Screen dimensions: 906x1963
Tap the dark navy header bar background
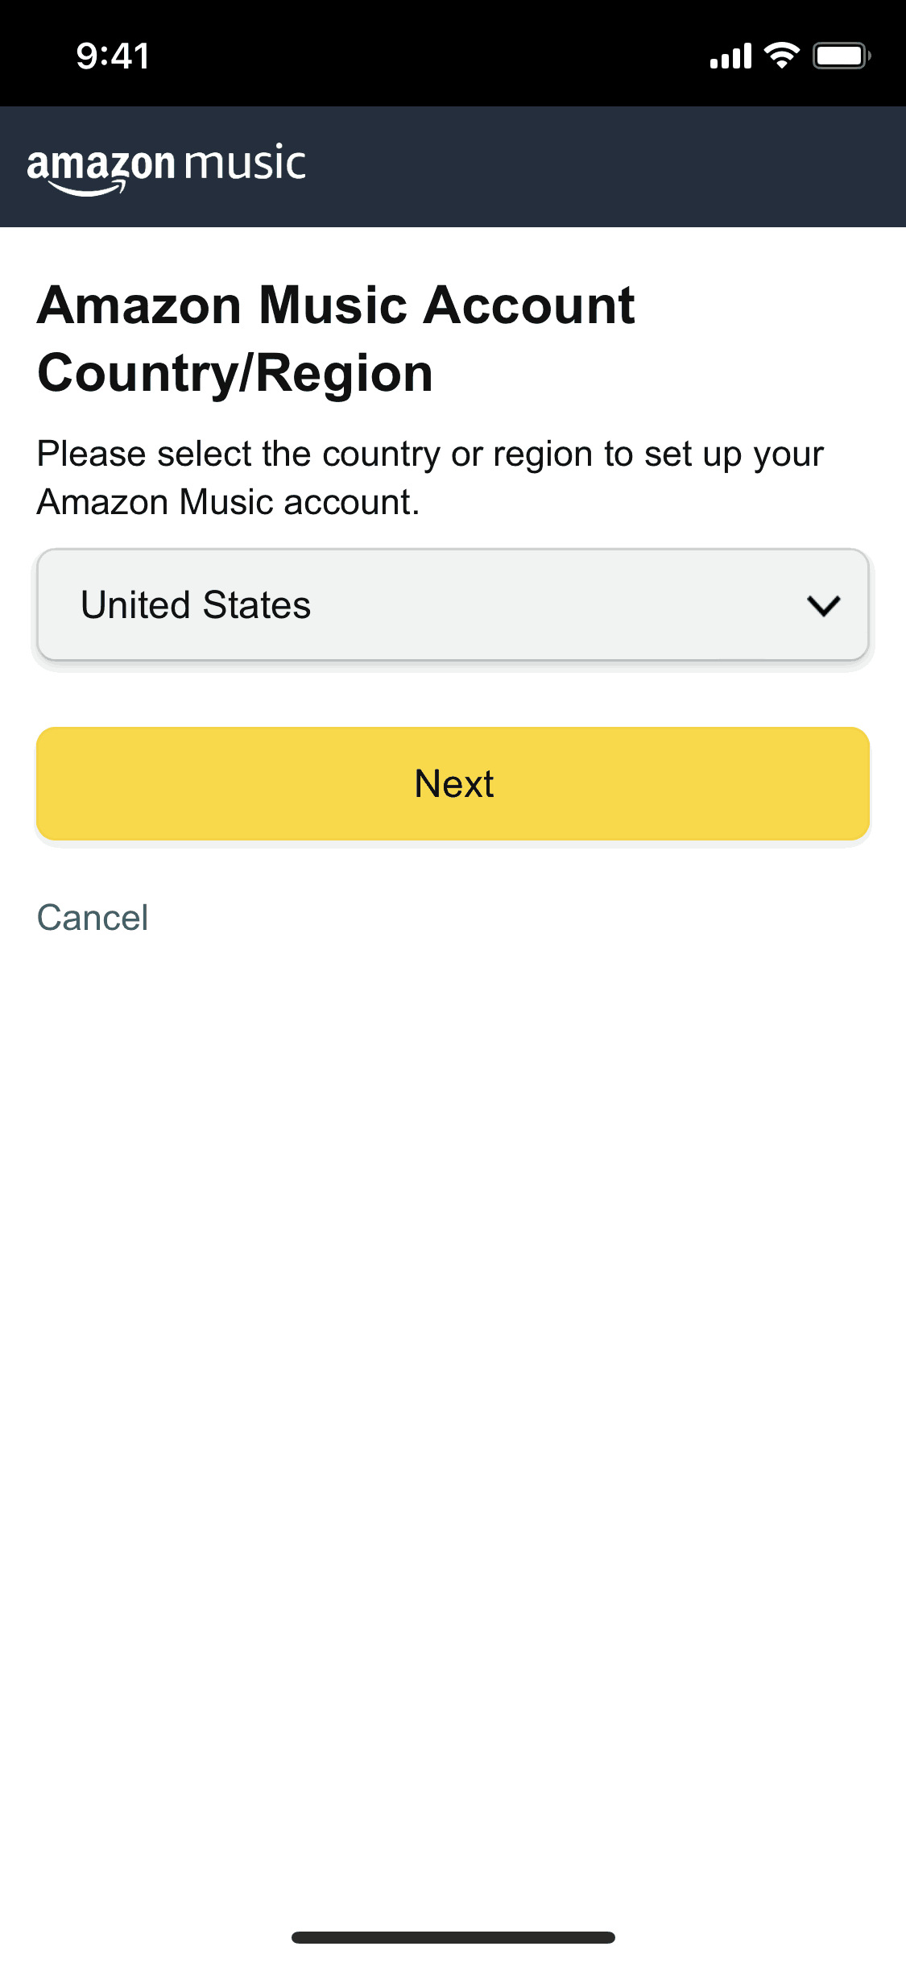604,167
